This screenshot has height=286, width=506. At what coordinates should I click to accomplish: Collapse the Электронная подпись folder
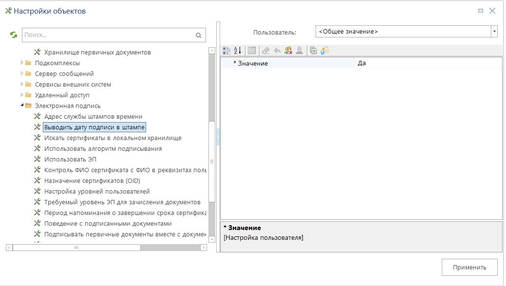pyautogui.click(x=22, y=106)
